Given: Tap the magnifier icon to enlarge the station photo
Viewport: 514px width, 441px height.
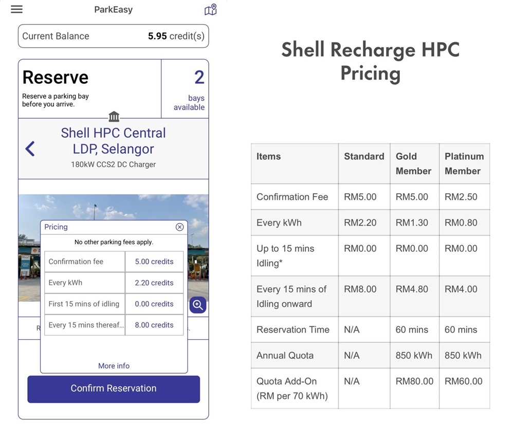Looking at the screenshot, I should coord(197,305).
